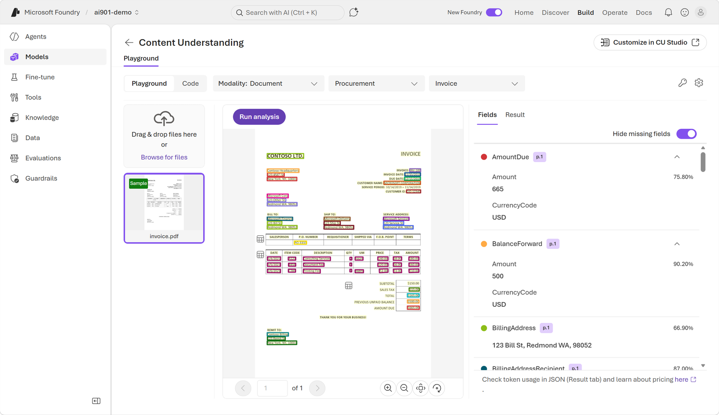Click the page number input field
This screenshot has width=719, height=415.
(x=272, y=388)
